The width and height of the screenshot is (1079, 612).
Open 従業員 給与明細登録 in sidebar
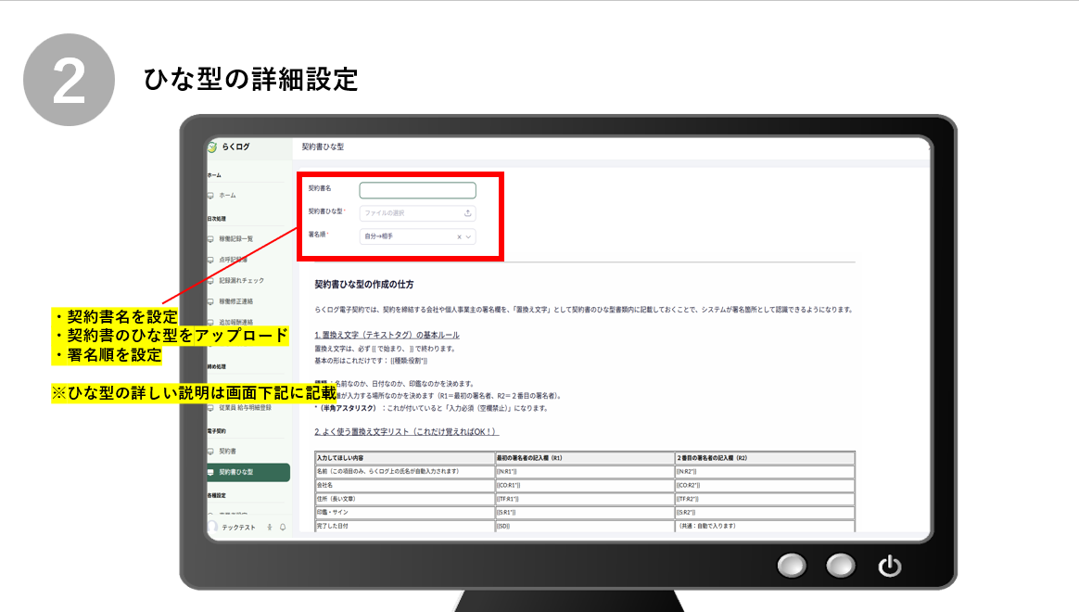point(245,407)
